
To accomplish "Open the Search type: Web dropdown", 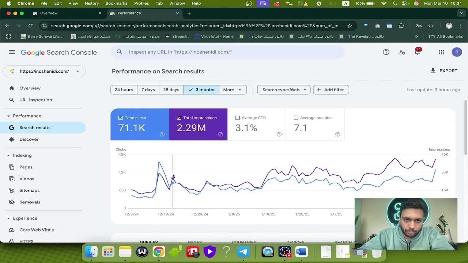I will [x=284, y=90].
